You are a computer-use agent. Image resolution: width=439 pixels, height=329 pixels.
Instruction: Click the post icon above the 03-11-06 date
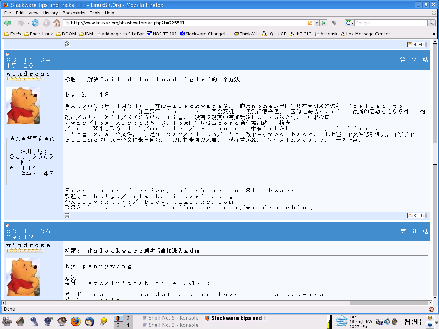[8, 226]
